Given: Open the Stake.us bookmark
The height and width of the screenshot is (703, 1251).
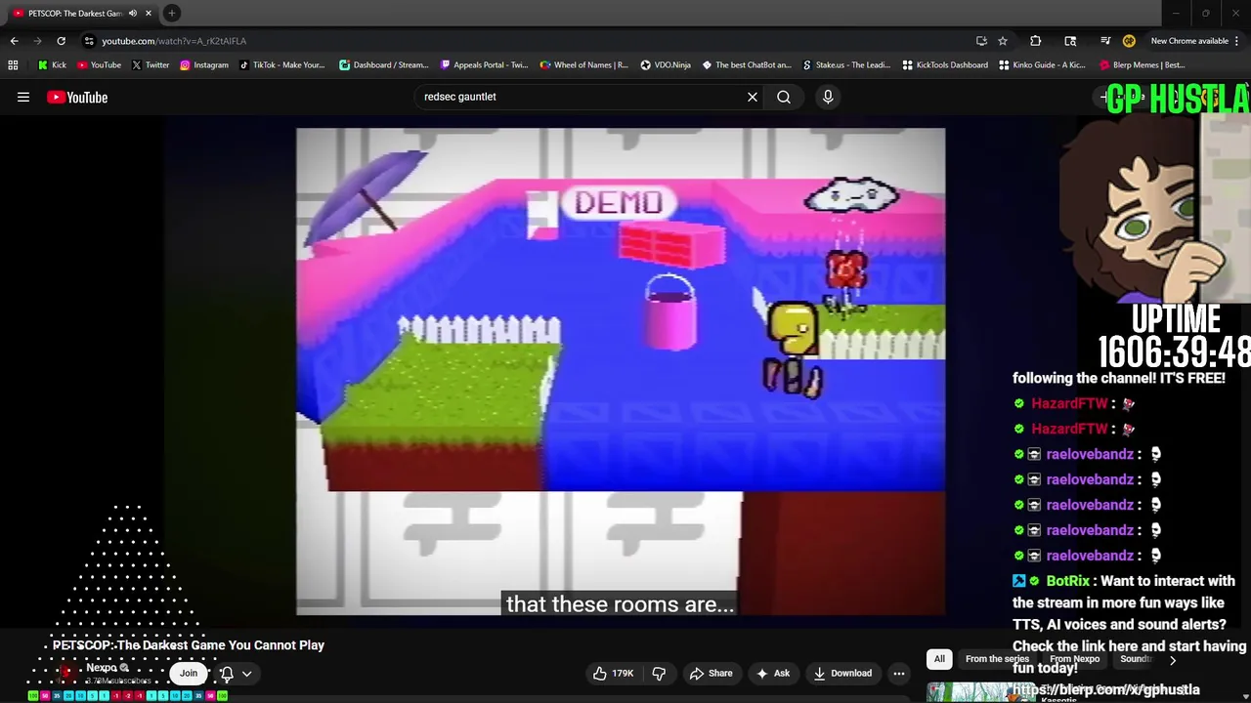Looking at the screenshot, I should click(845, 64).
